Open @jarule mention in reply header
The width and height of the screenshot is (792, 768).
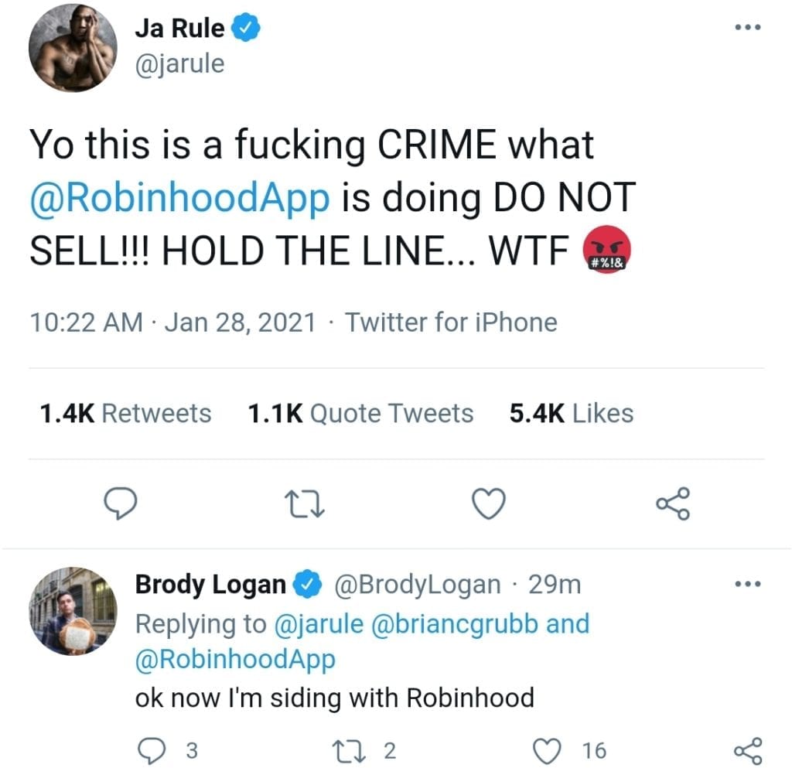[x=319, y=624]
